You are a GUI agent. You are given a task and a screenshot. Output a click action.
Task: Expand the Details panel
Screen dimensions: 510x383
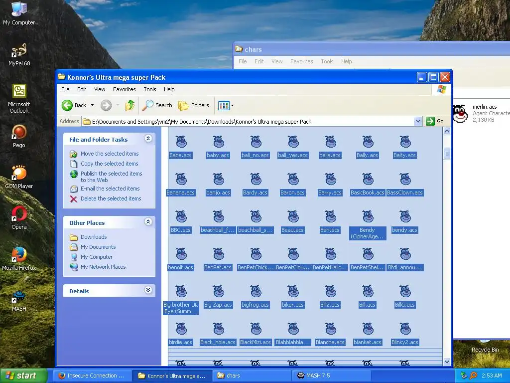tap(148, 290)
